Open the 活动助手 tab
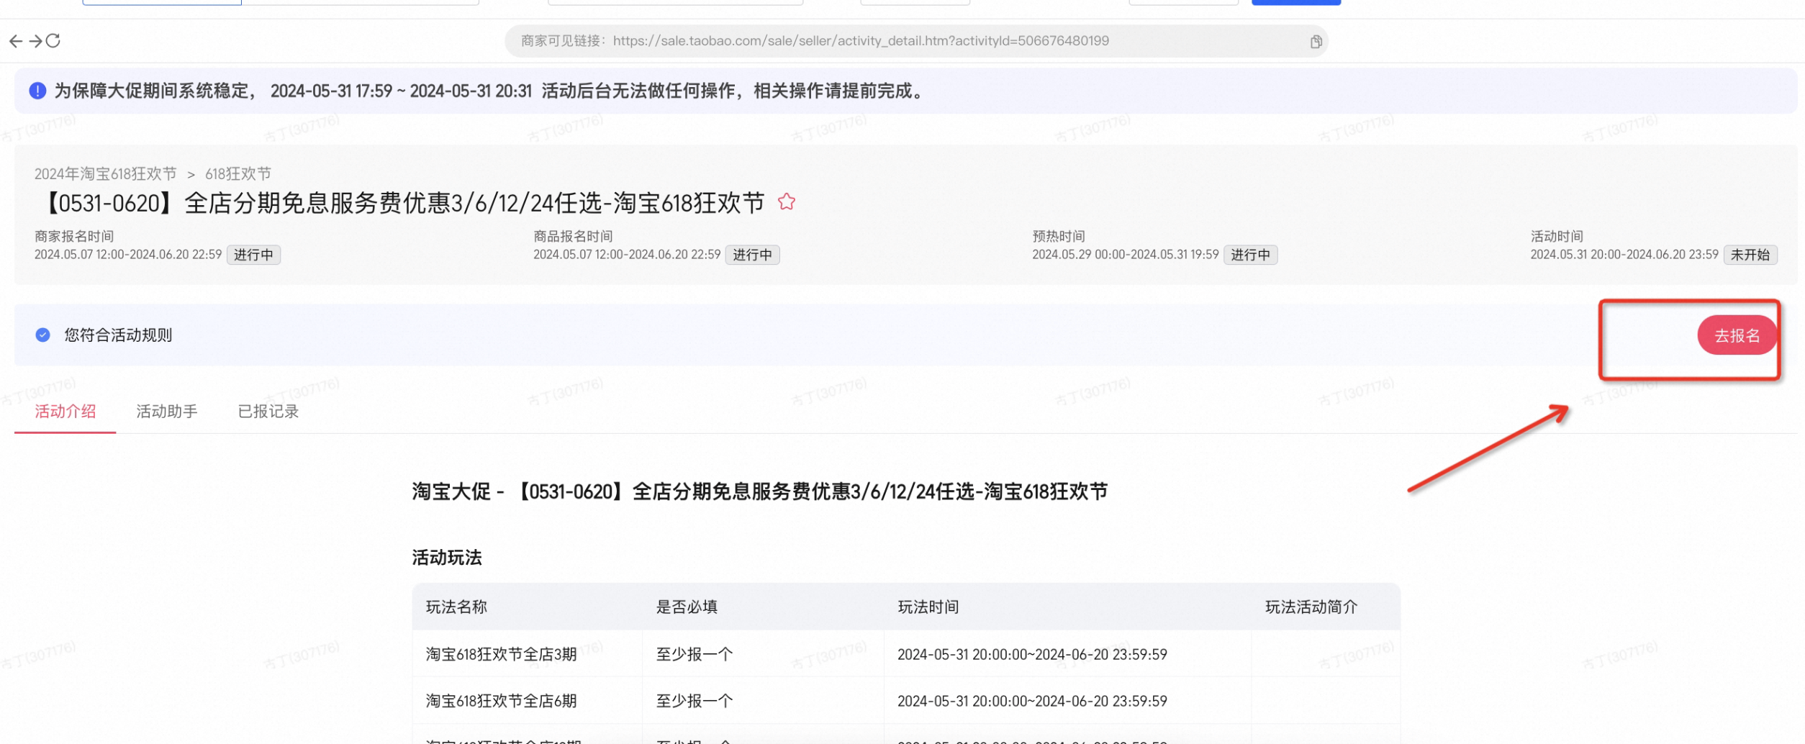The image size is (1805, 744). point(167,412)
